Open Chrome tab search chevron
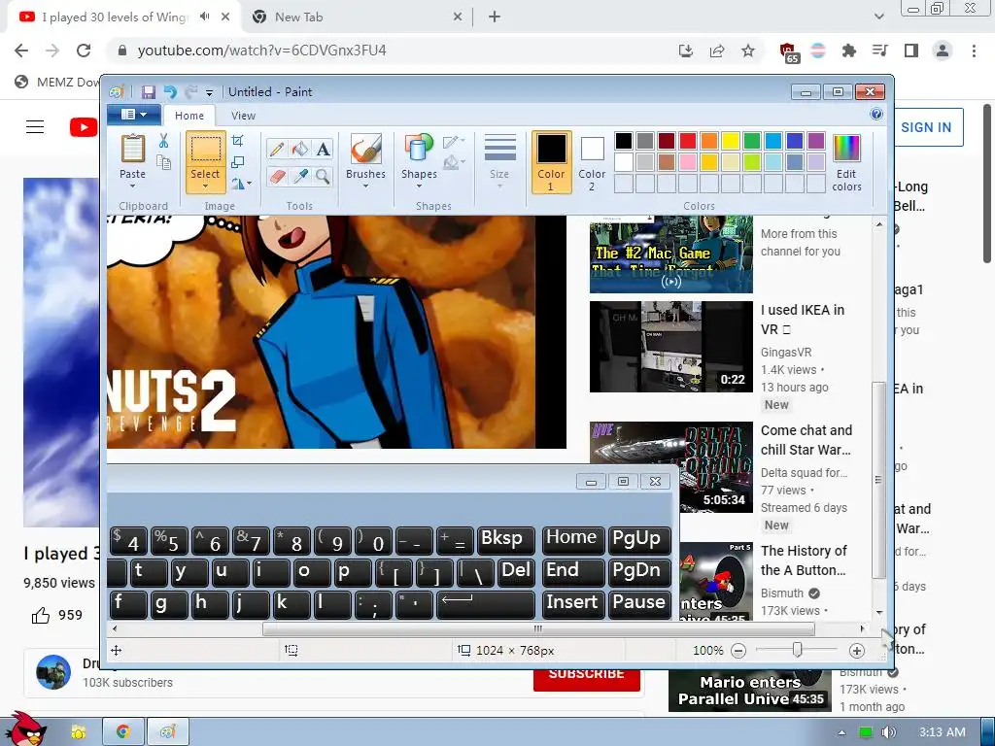 [x=878, y=17]
